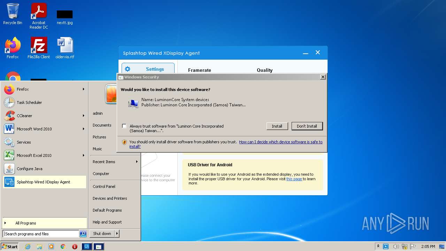
Task: Select the nextt.jpg desktop file
Action: point(65,17)
